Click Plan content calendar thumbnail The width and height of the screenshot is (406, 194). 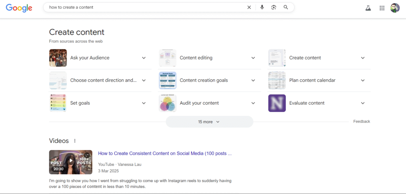[277, 80]
